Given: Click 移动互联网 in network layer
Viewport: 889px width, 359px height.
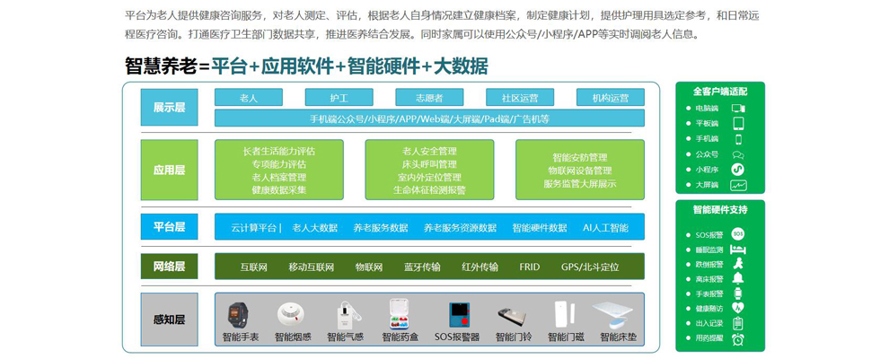Looking at the screenshot, I should pyautogui.click(x=312, y=267).
